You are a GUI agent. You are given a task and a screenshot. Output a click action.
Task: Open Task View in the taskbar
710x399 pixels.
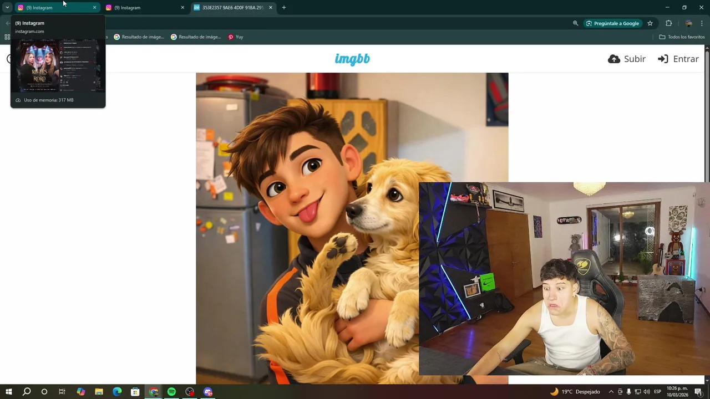tap(62, 392)
